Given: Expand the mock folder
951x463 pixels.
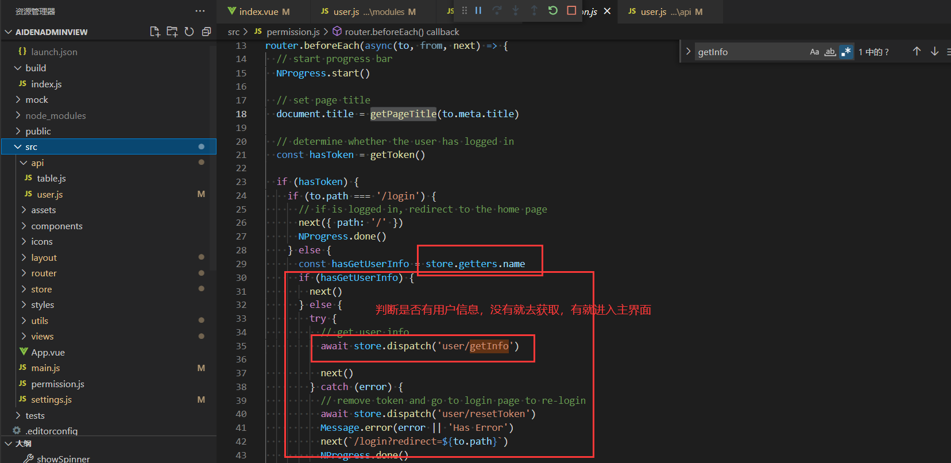Looking at the screenshot, I should click(37, 100).
